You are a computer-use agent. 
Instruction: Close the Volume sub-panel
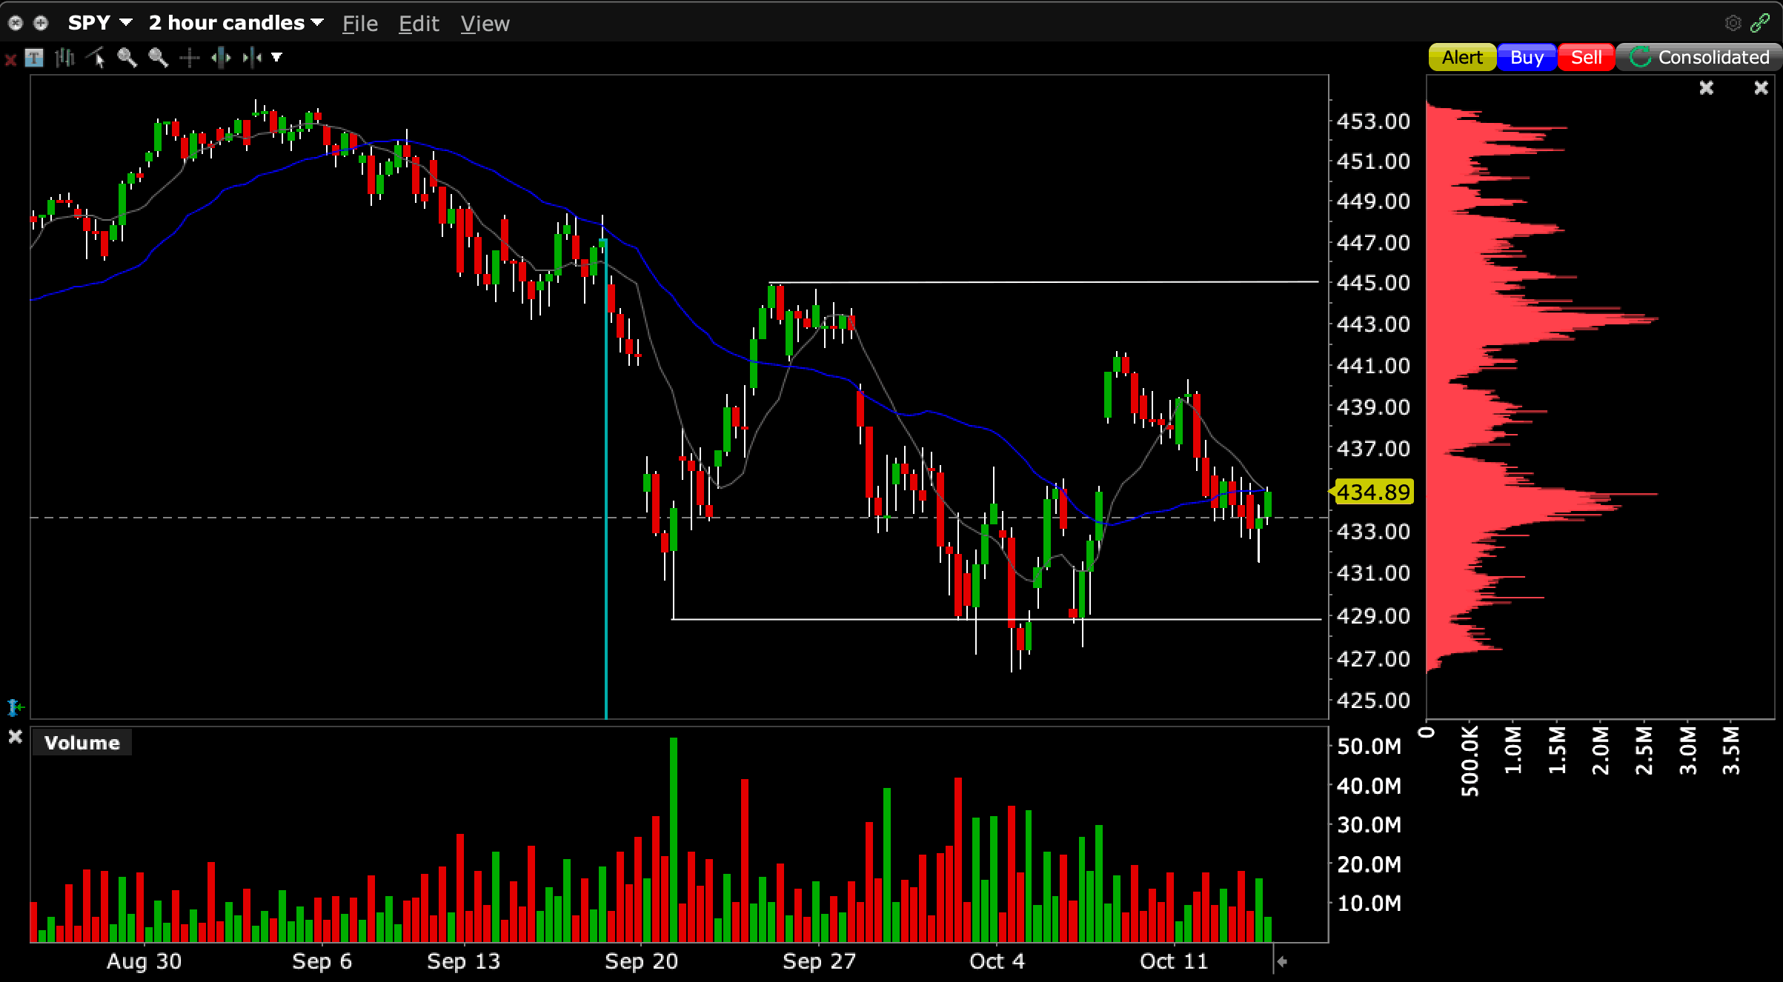click(x=15, y=737)
